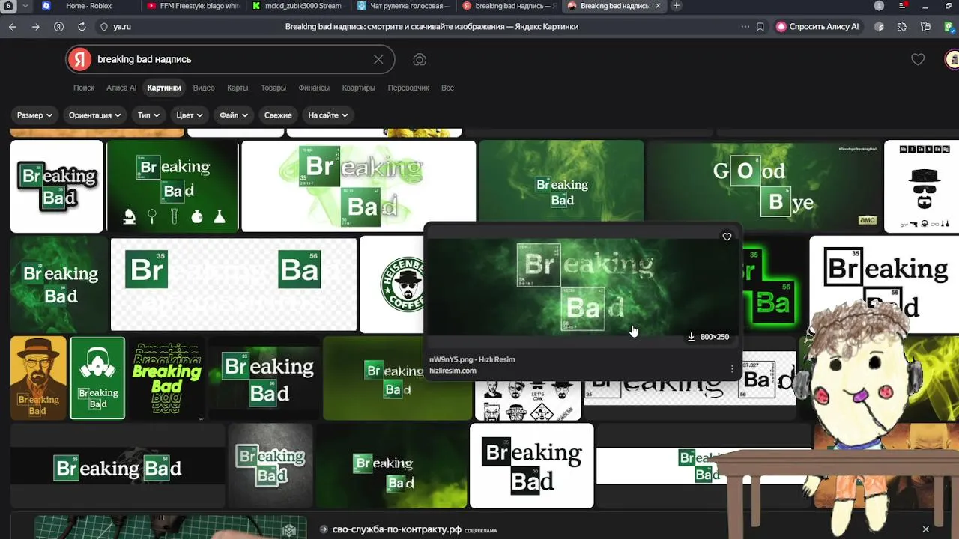
Task: Search by image using the camera icon
Action: pyautogui.click(x=420, y=59)
